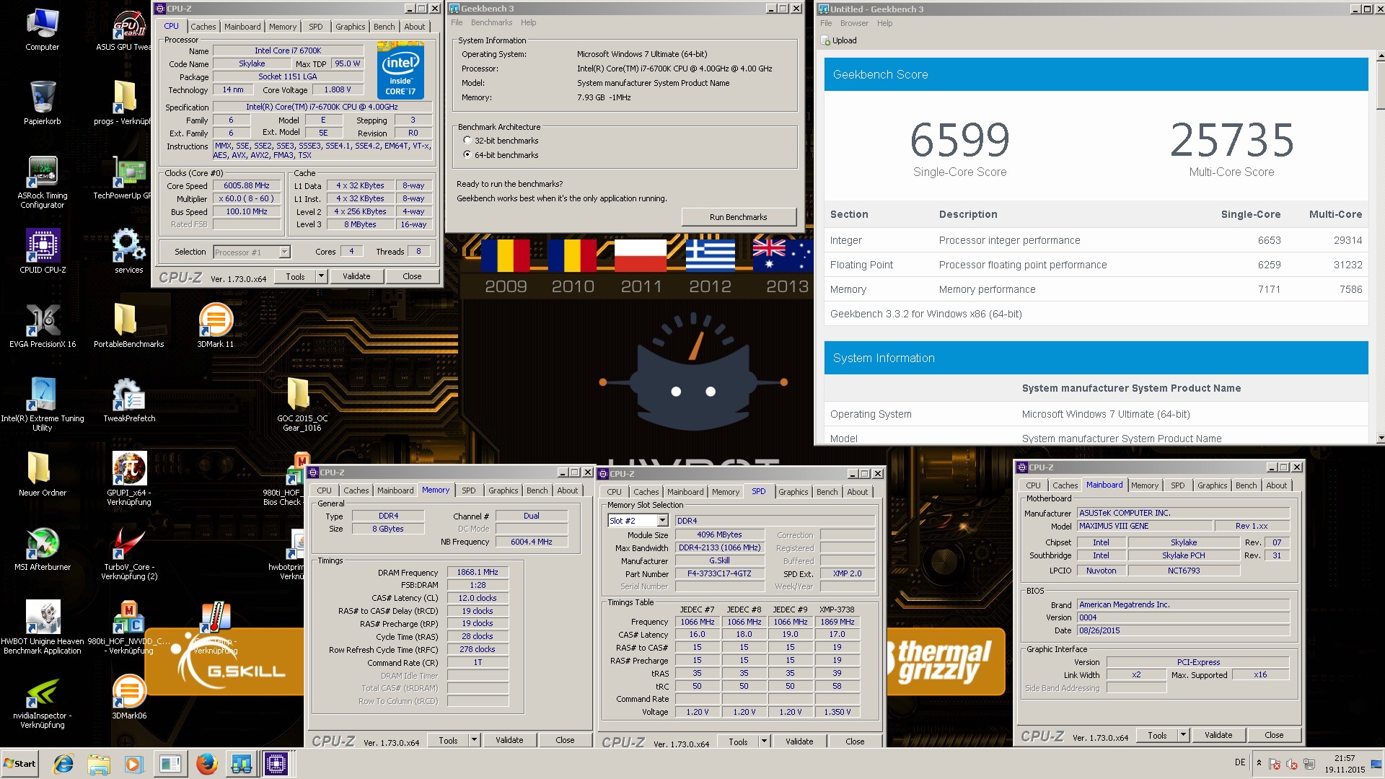Open the Slot #2 memory slot dropdown
Viewport: 1385px width, 779px height.
(662, 521)
